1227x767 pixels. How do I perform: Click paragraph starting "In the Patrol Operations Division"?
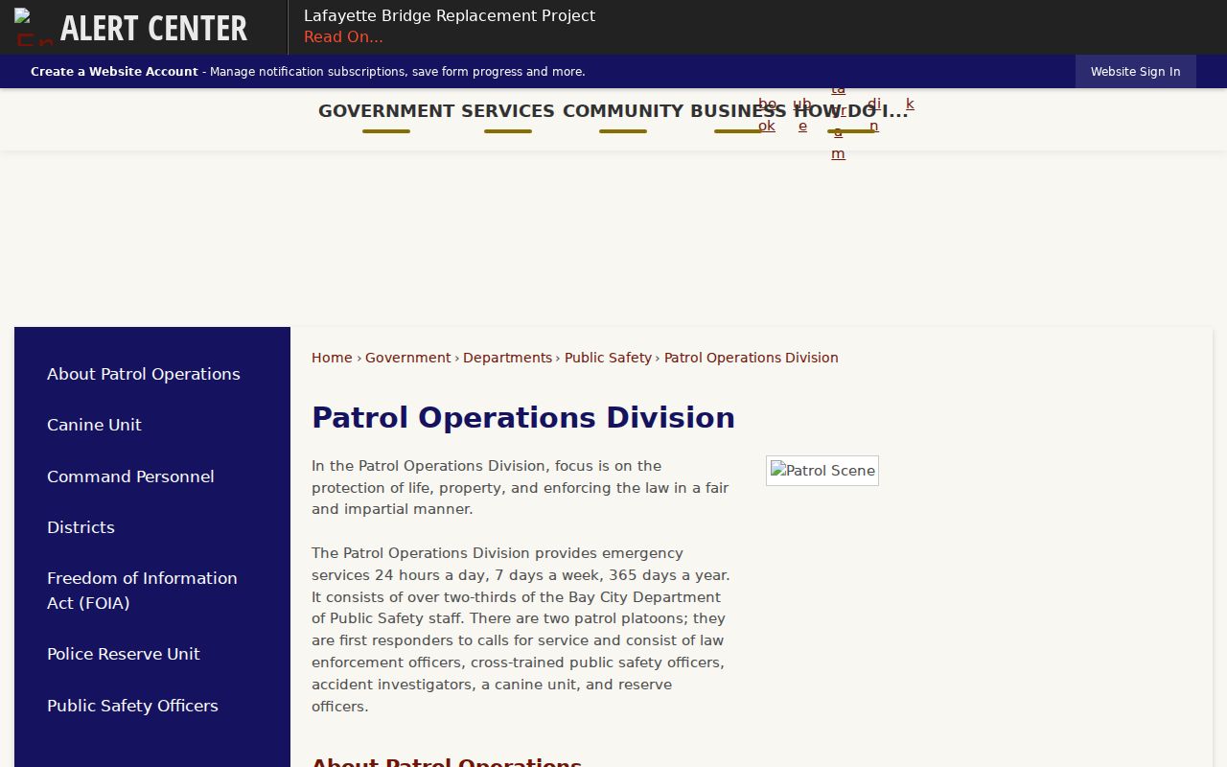click(521, 488)
